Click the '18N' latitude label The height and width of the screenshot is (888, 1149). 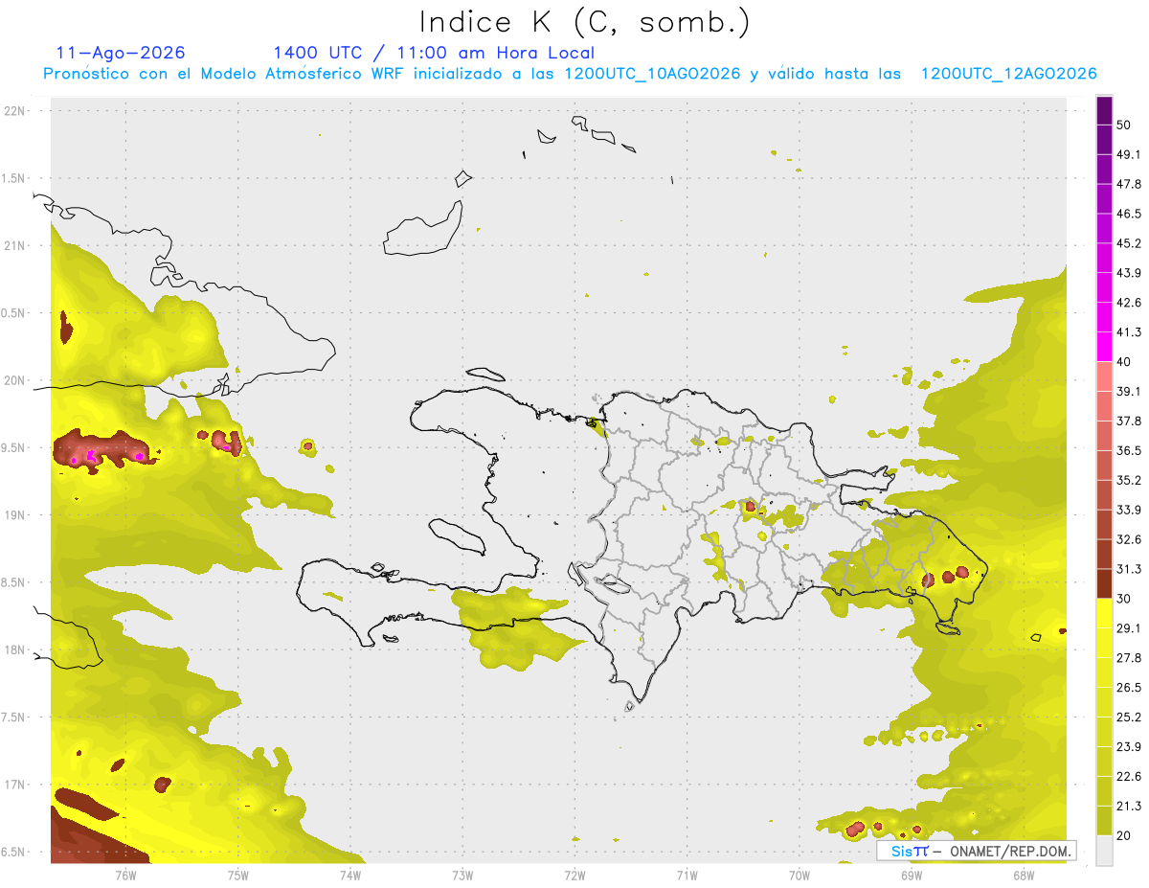tap(15, 650)
